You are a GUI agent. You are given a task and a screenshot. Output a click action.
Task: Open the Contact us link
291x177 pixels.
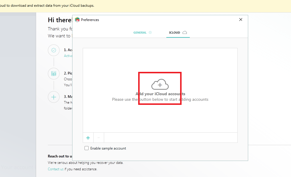pos(55,169)
